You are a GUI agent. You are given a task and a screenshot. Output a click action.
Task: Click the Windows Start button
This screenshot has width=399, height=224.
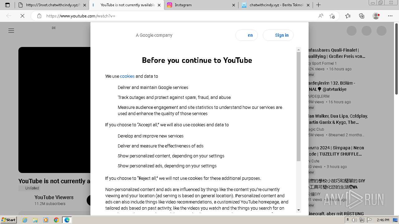pos(9,220)
